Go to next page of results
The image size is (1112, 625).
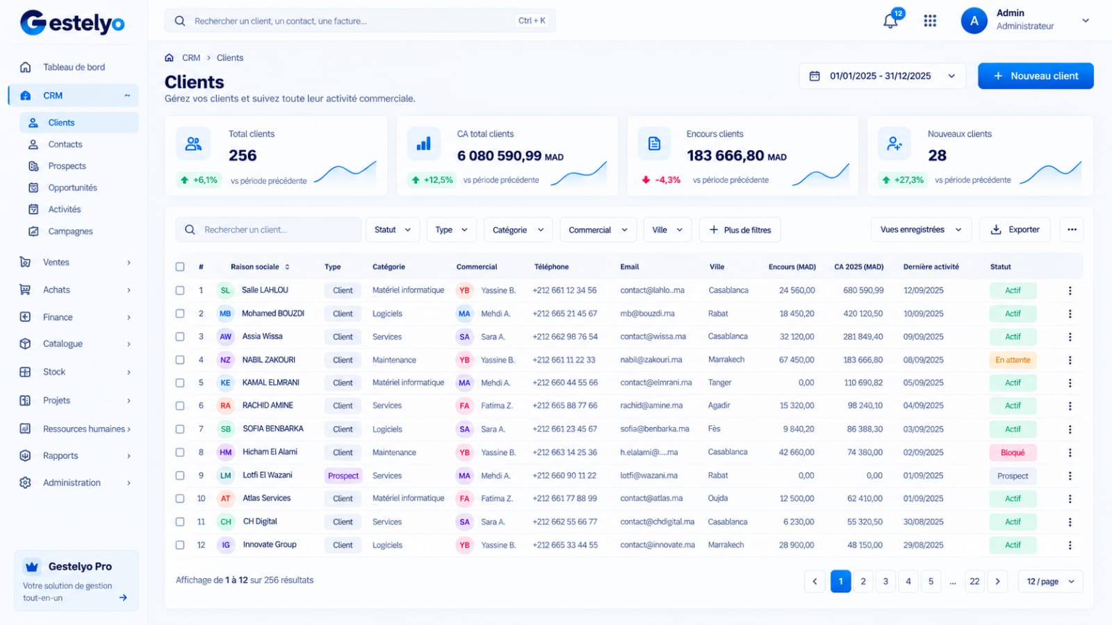[997, 581]
